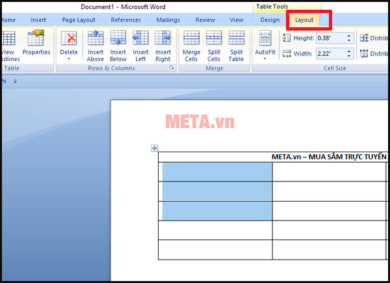Click the Split Cells icon

coord(214,46)
